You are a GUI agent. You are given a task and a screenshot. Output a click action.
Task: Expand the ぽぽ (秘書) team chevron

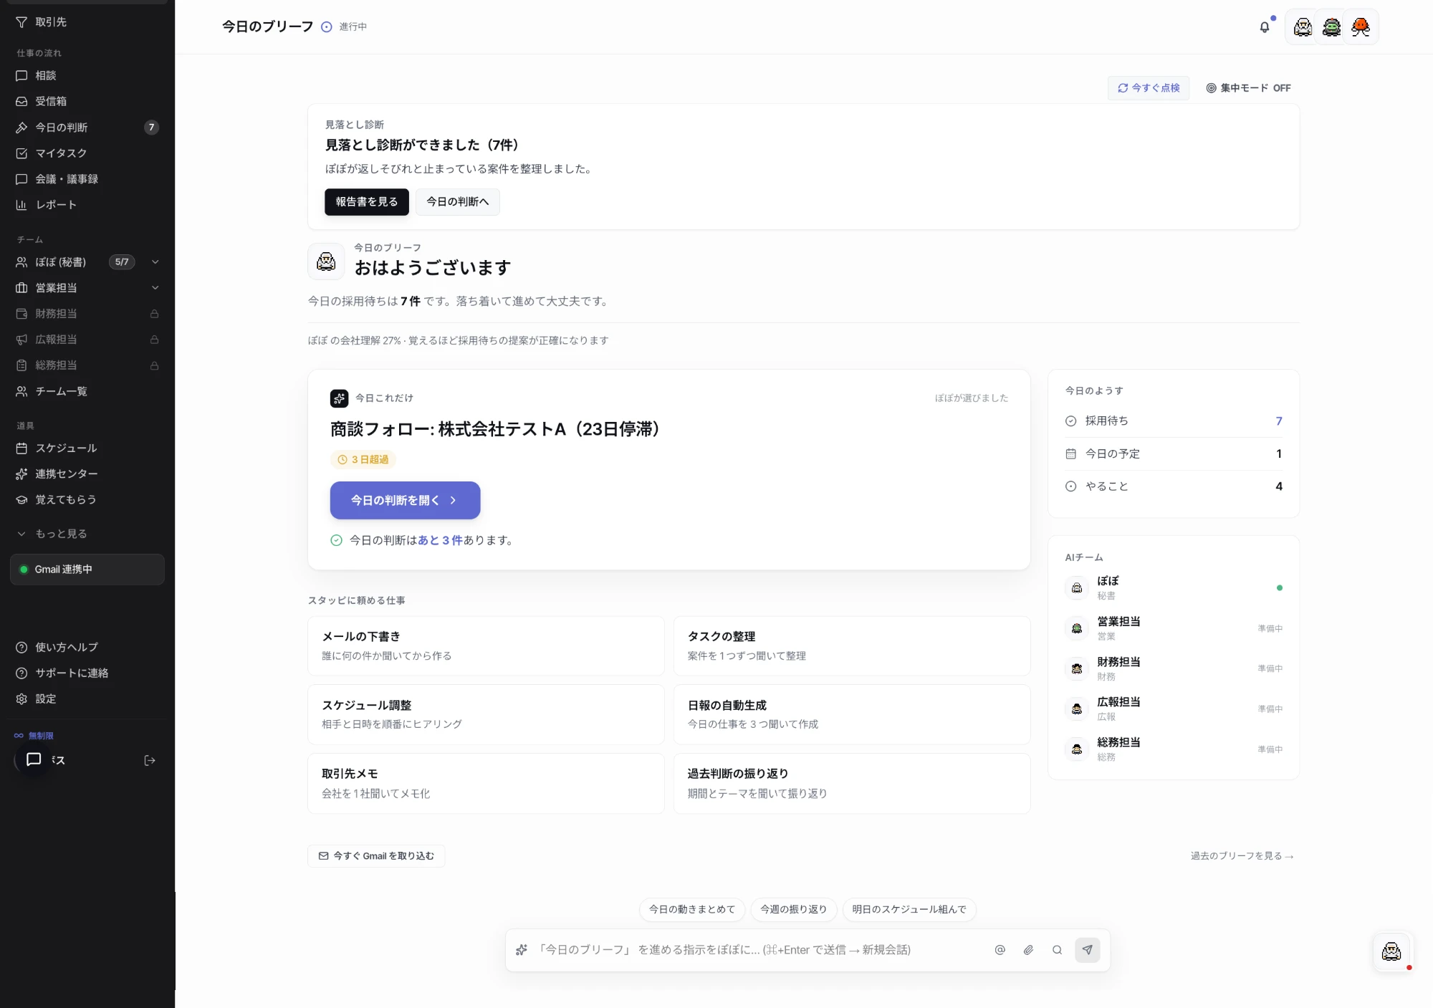pyautogui.click(x=155, y=262)
